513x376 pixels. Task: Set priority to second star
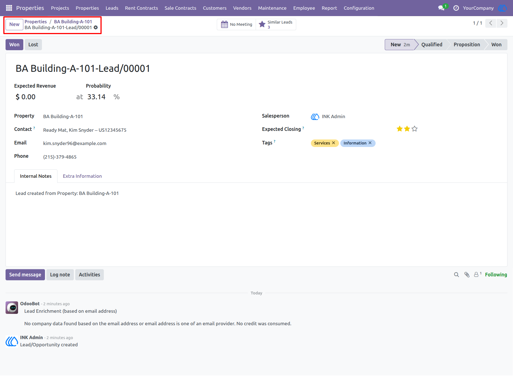click(407, 129)
